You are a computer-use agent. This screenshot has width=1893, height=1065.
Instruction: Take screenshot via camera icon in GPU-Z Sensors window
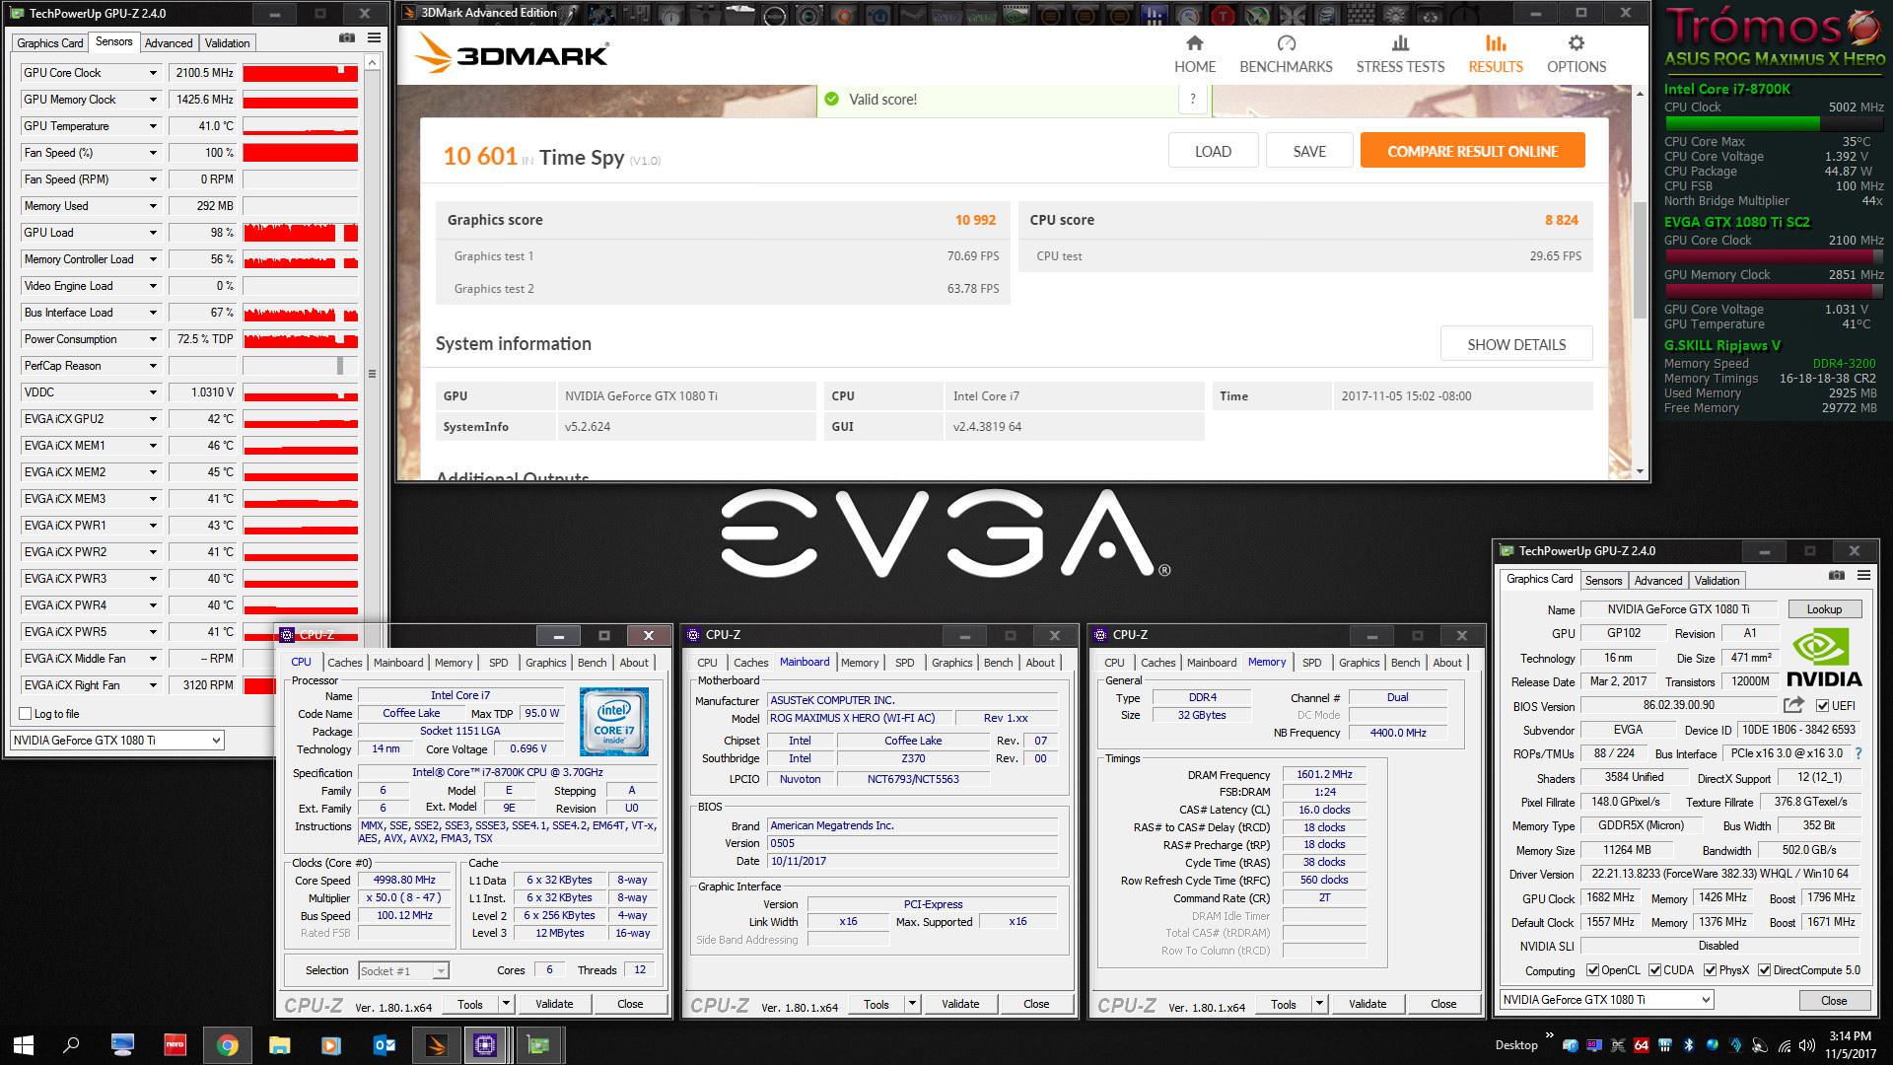(x=347, y=37)
